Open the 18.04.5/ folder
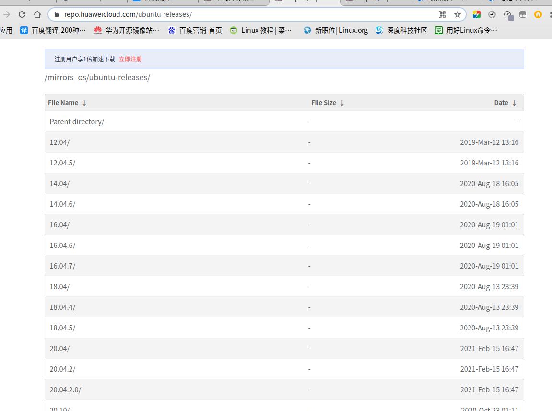 tap(62, 328)
